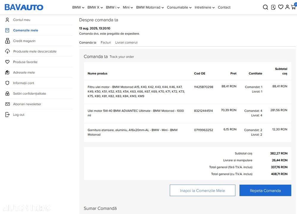Open the search magnifier icon

click(x=266, y=7)
